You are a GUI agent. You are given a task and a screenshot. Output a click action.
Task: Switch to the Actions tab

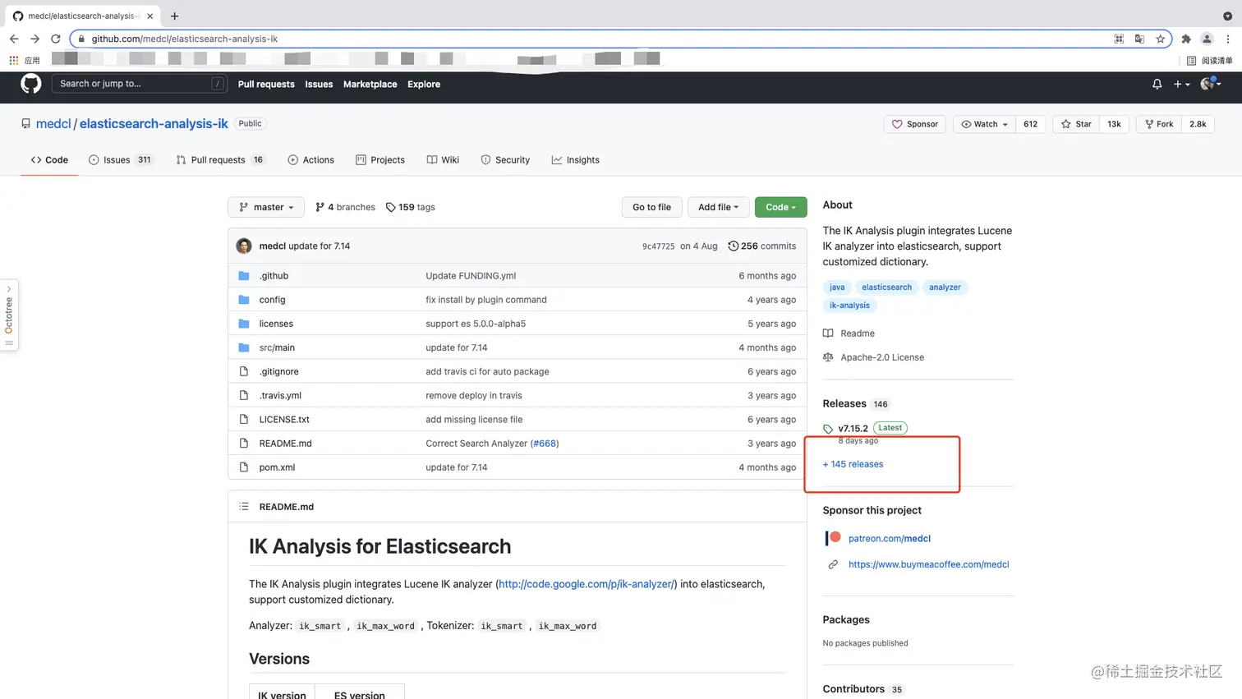tap(311, 160)
